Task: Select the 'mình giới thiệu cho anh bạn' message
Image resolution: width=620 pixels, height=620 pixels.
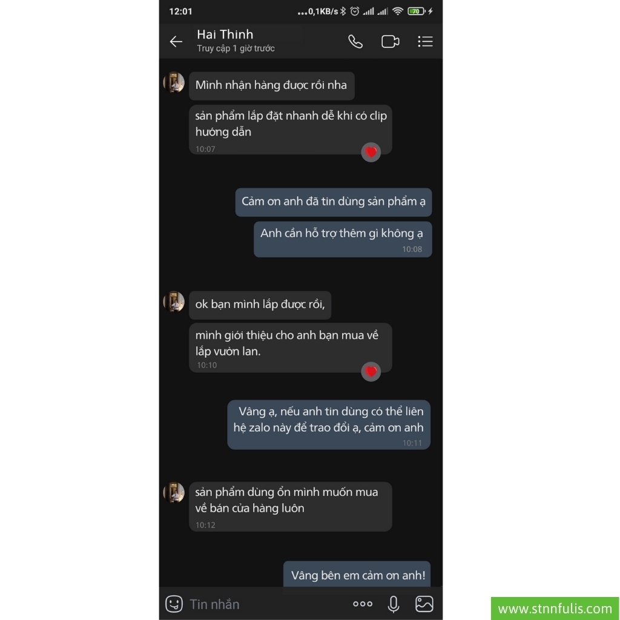Action: click(x=291, y=348)
